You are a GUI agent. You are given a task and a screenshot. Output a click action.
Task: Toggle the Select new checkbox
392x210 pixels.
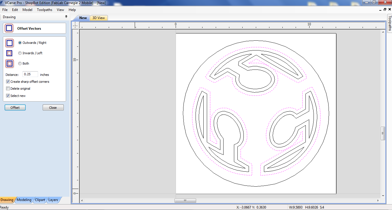(8, 95)
